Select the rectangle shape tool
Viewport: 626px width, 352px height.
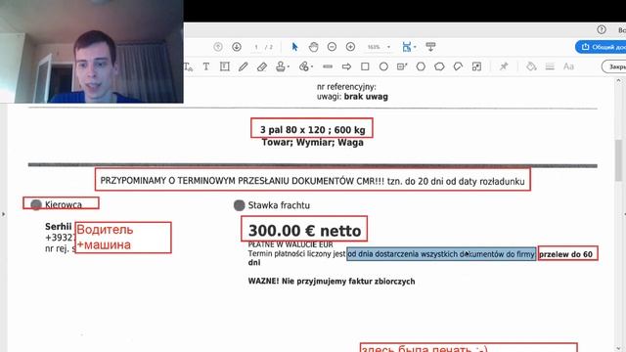[x=365, y=66]
